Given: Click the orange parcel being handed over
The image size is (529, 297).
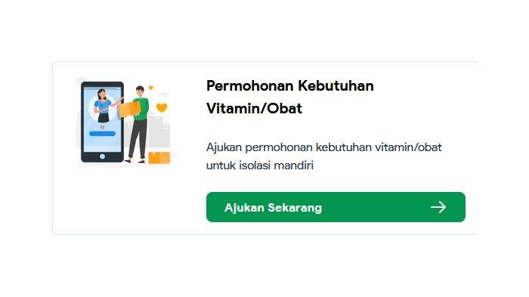Looking at the screenshot, I should click(129, 110).
